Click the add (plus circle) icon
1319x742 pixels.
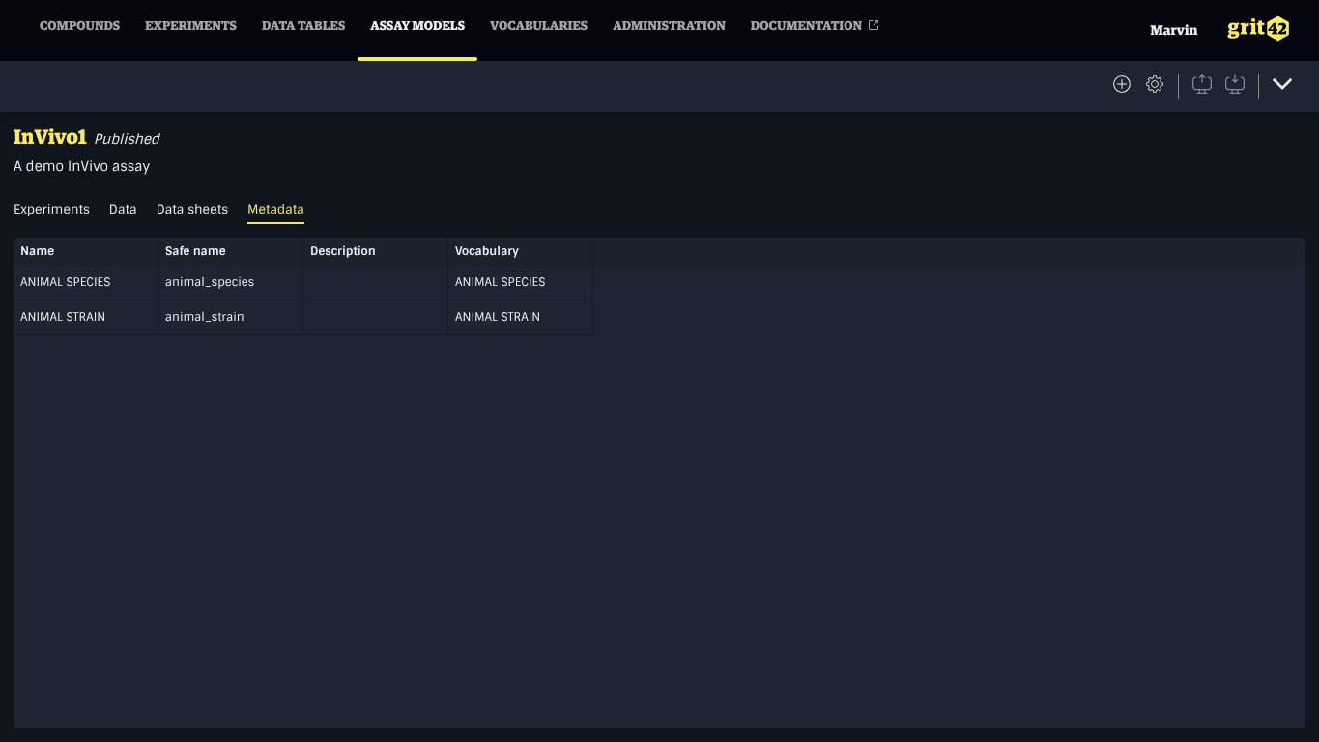1122,84
